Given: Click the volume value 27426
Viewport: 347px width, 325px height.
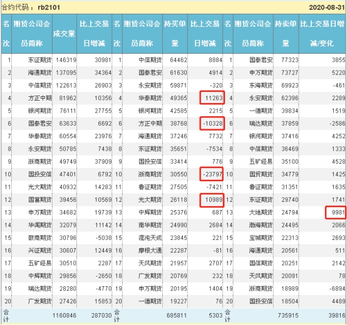Looking at the screenshot, I should (x=68, y=301).
